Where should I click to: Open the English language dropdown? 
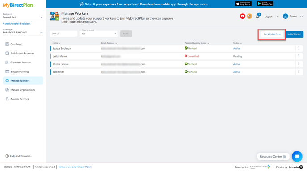[x=271, y=17]
